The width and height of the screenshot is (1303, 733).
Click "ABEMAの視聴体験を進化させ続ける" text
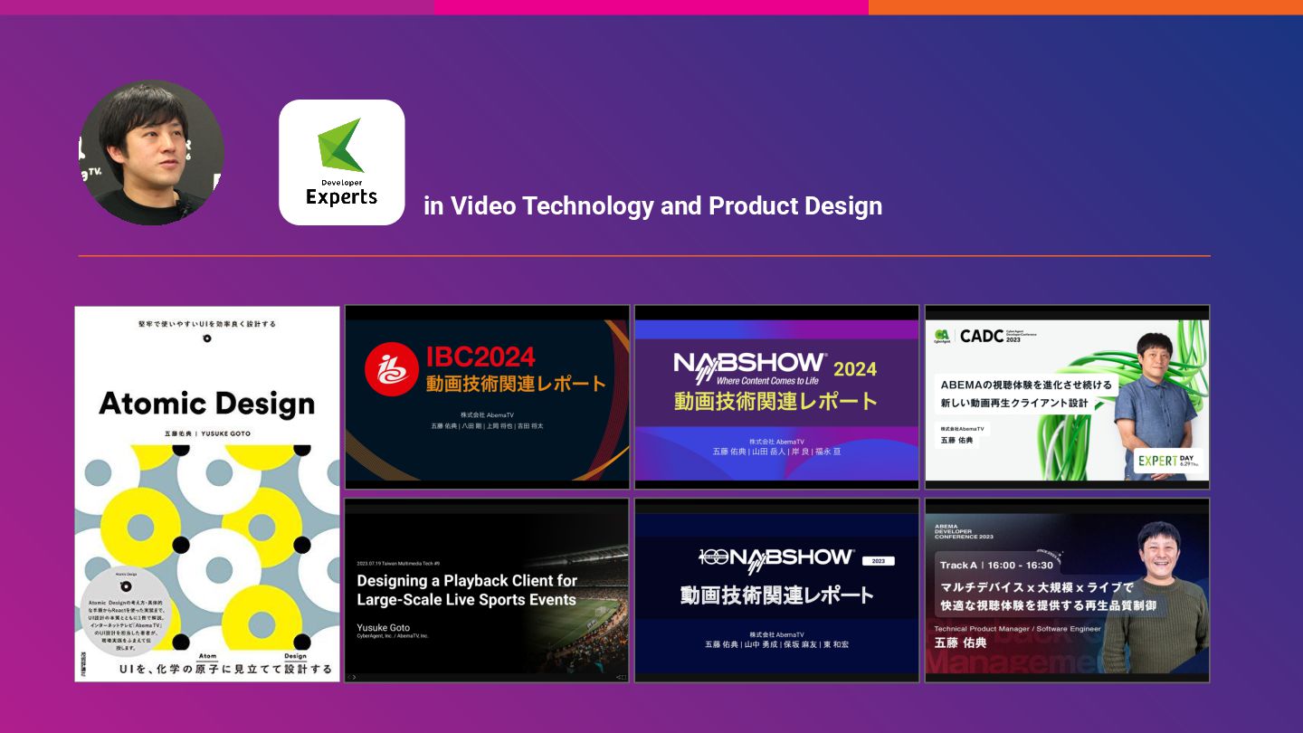pyautogui.click(x=1027, y=385)
